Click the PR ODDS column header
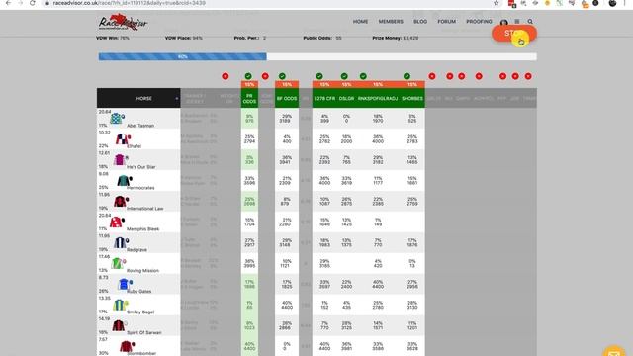The image size is (633, 356). point(249,99)
